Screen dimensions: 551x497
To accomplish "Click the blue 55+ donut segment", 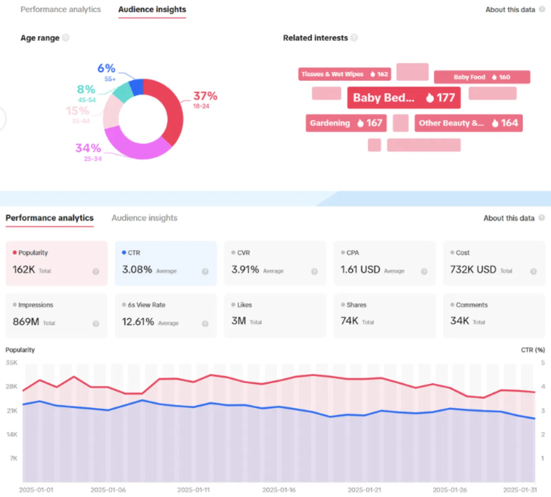I will [137, 88].
